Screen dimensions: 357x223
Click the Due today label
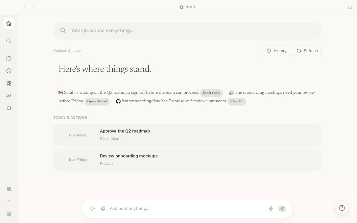[78, 135]
